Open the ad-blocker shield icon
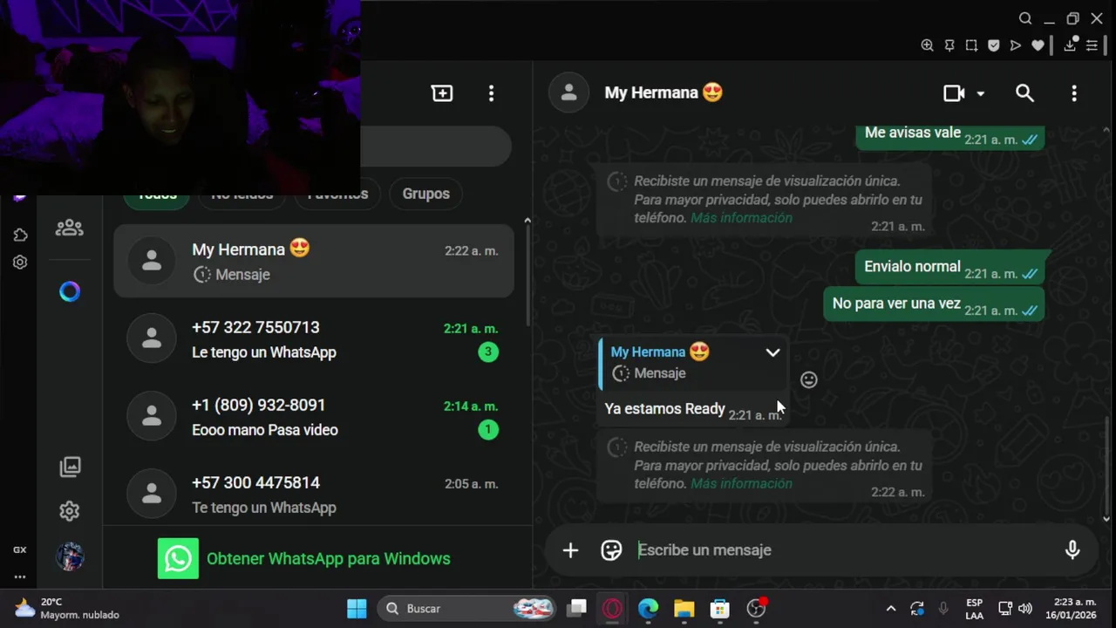Viewport: 1116px width, 628px height. 994,45
